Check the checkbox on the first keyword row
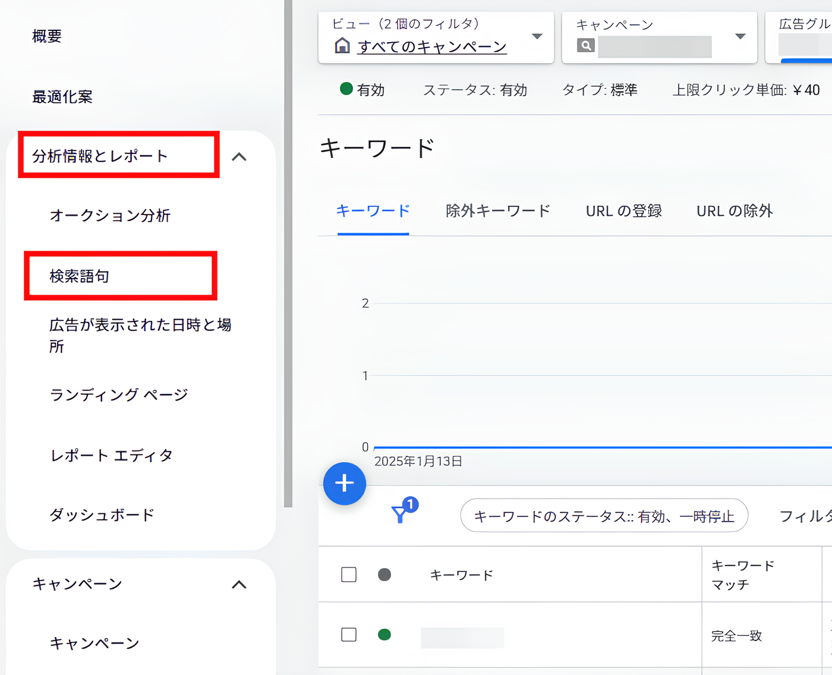 coord(348,635)
